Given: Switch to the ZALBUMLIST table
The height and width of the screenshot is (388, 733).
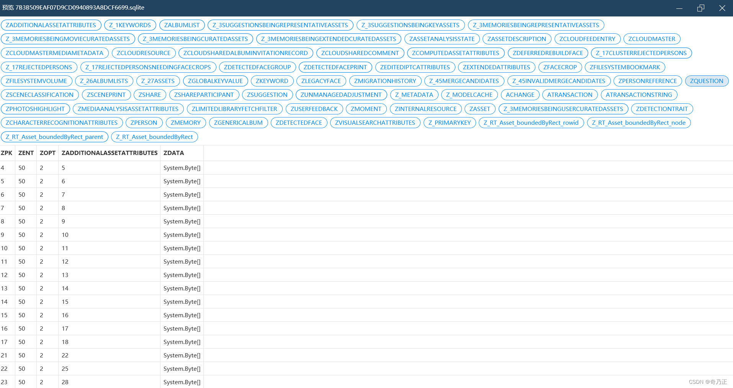Looking at the screenshot, I should 182,25.
